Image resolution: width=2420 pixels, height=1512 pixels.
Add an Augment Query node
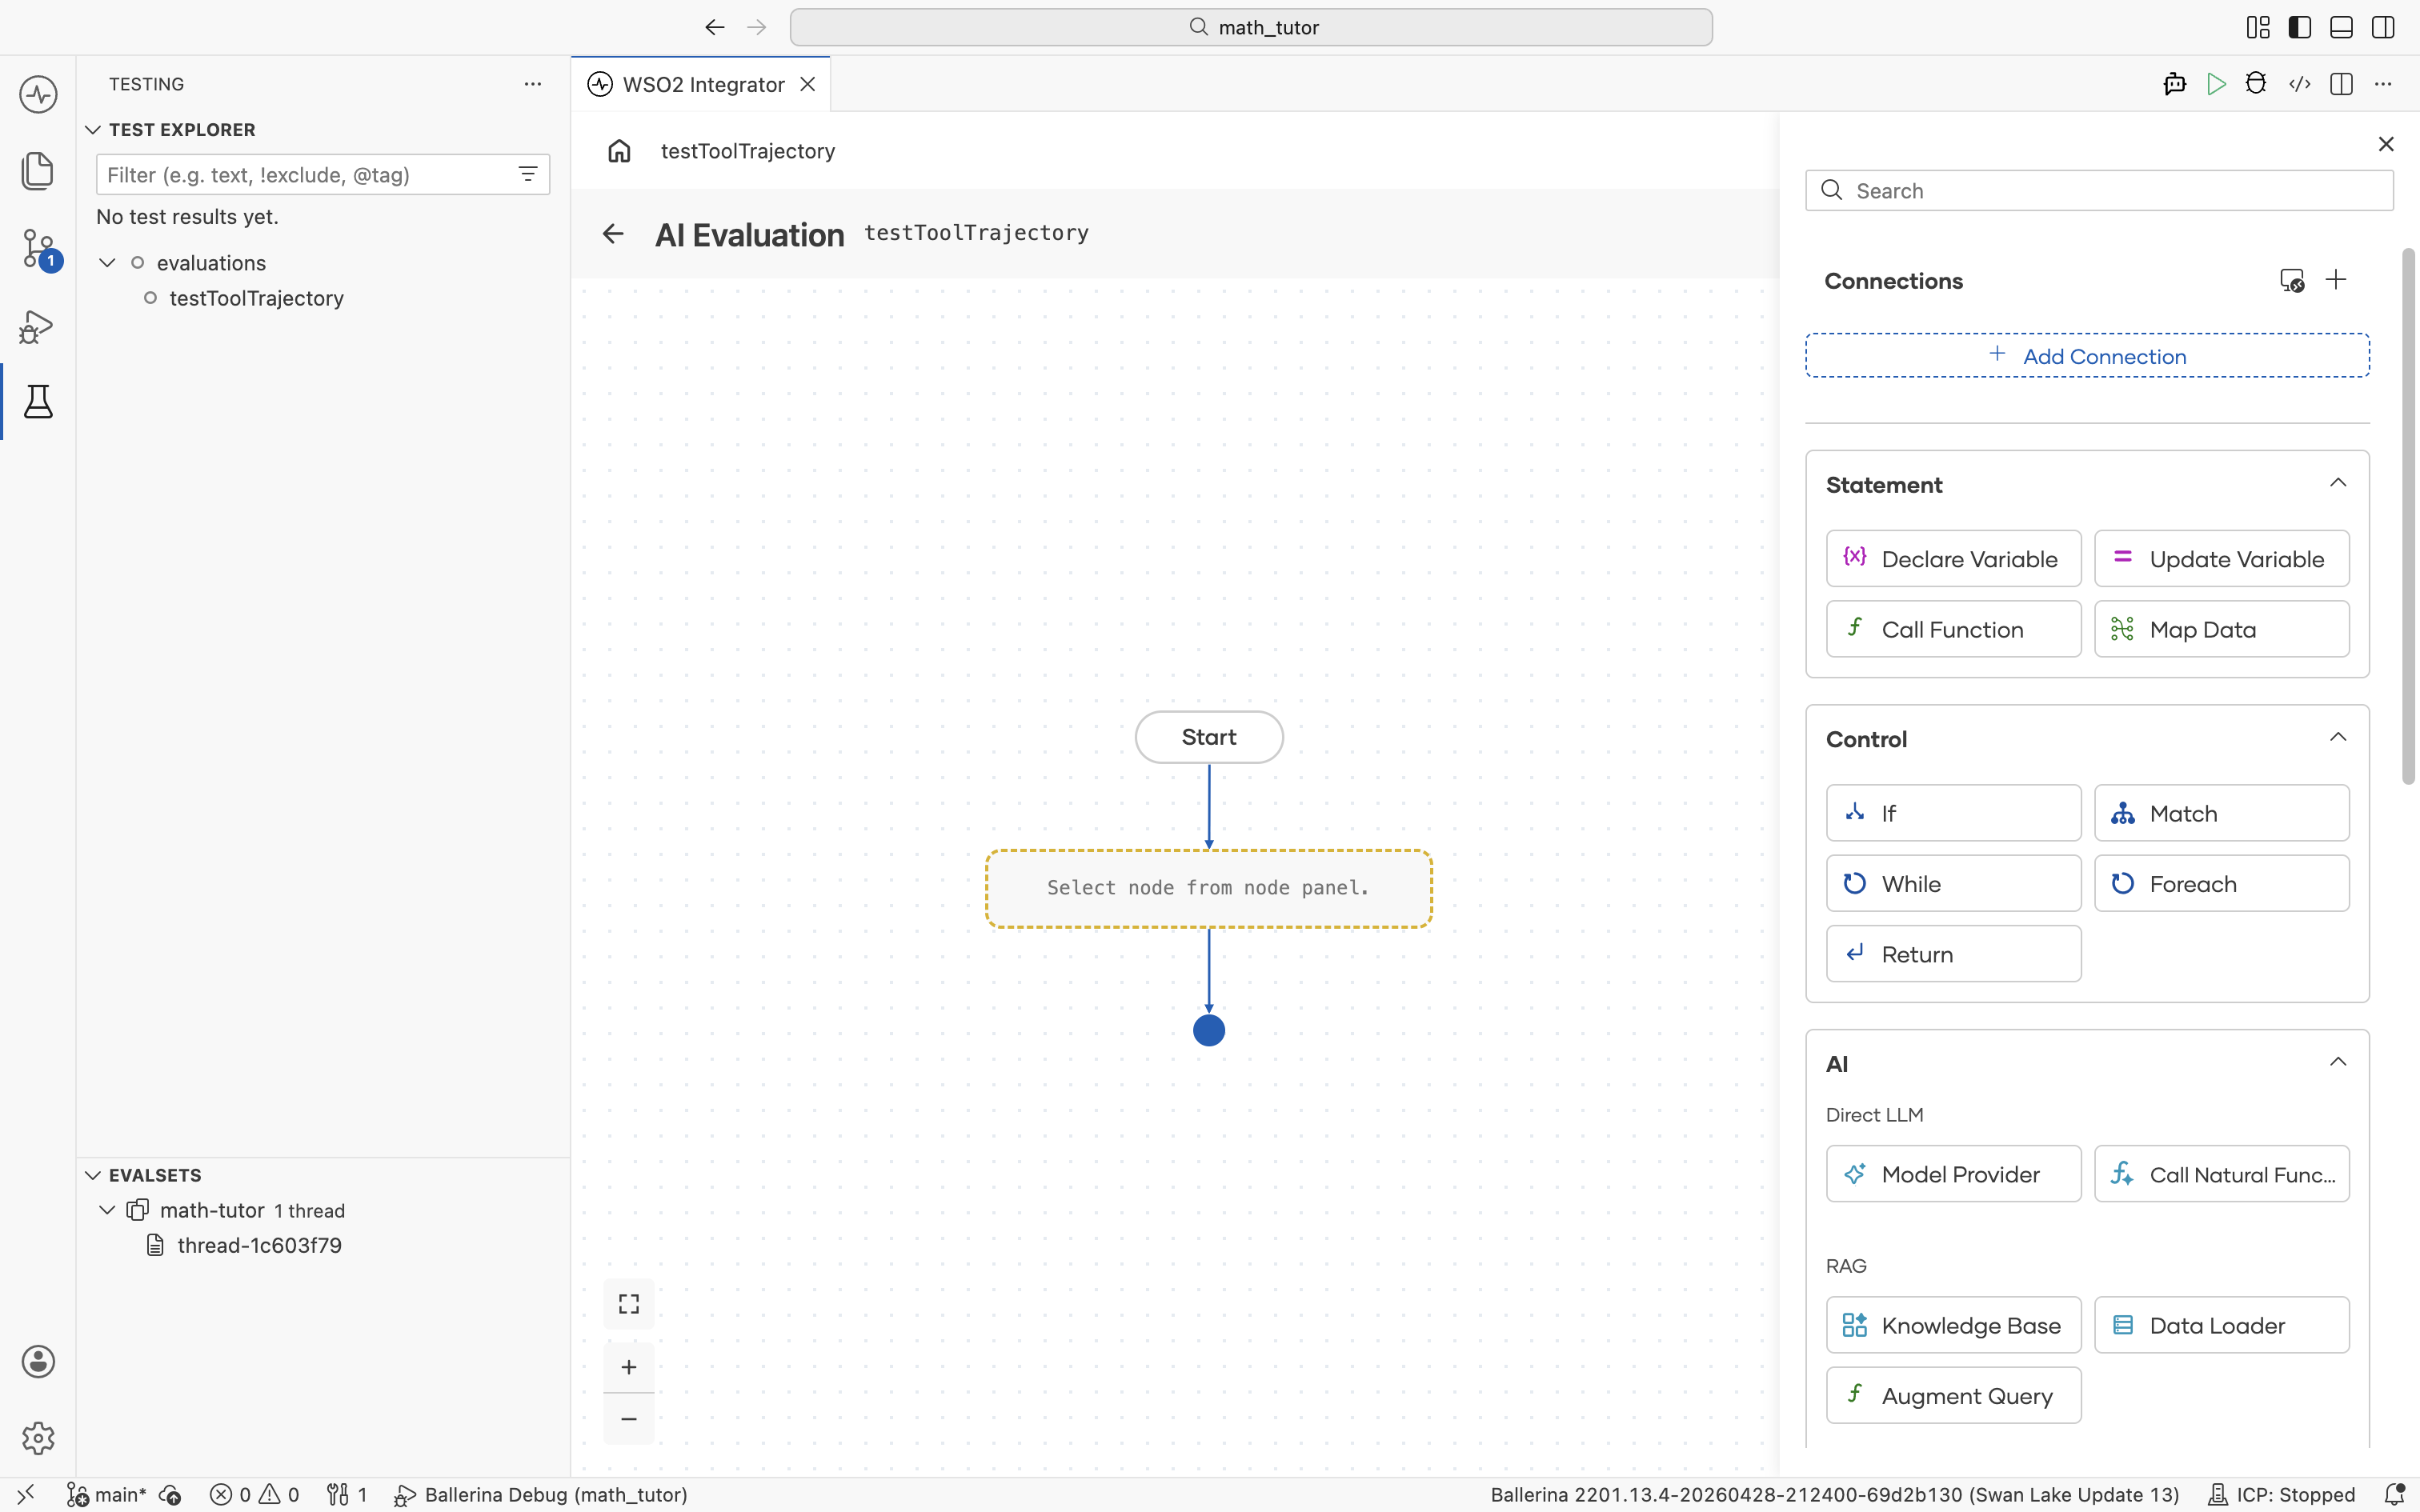pyautogui.click(x=1953, y=1395)
